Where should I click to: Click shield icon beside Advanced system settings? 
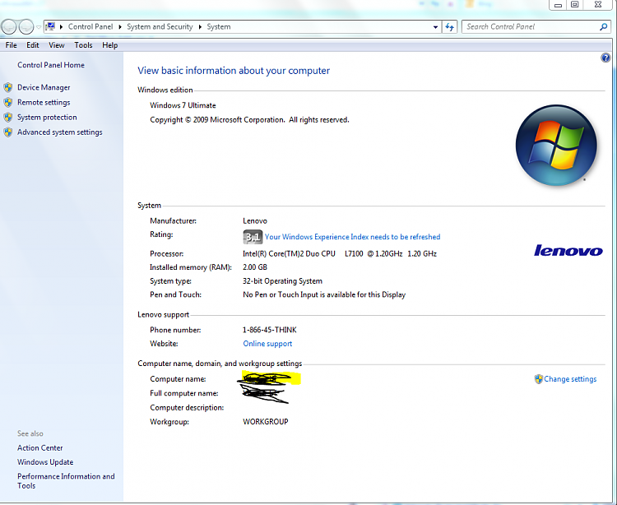coord(8,132)
